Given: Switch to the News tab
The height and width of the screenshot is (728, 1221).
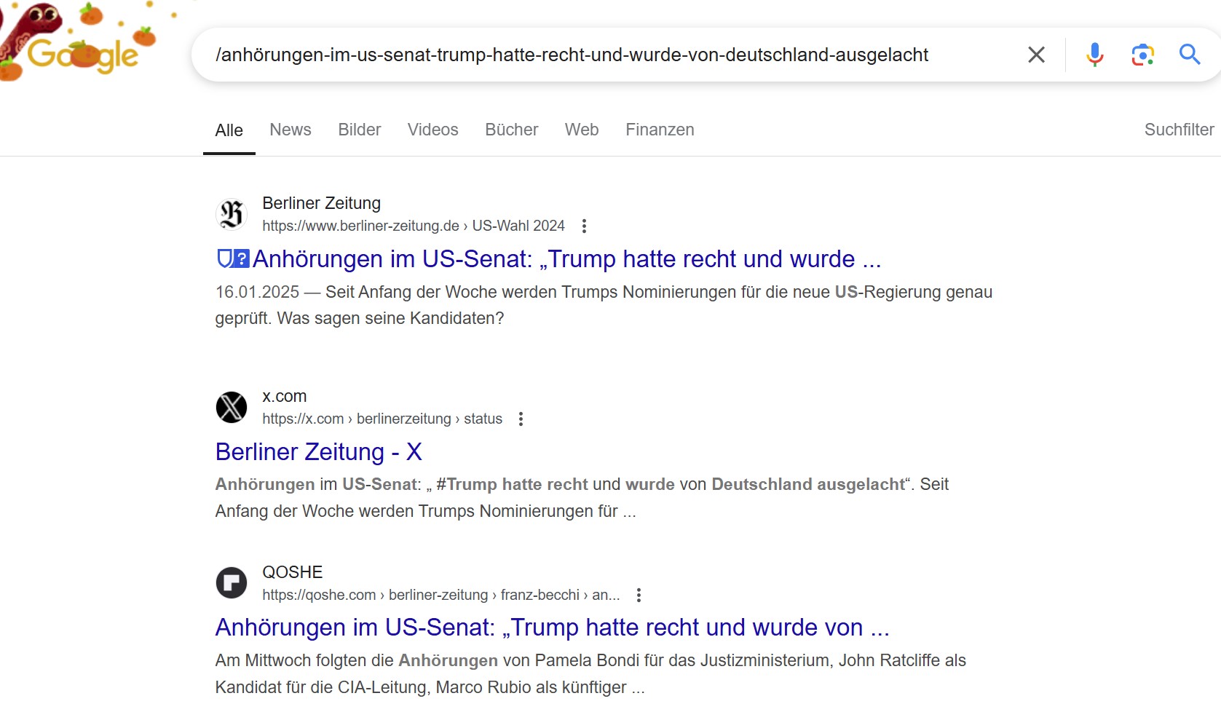Looking at the screenshot, I should click(x=291, y=130).
